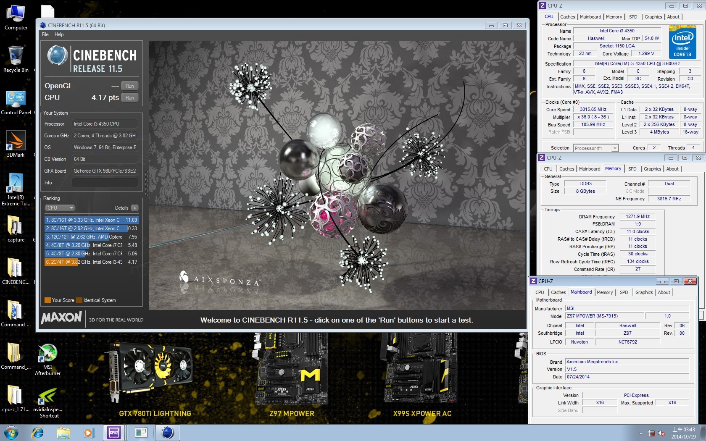Select Memory tab in bottom CPU-Z window
706x441 pixels.
point(604,292)
